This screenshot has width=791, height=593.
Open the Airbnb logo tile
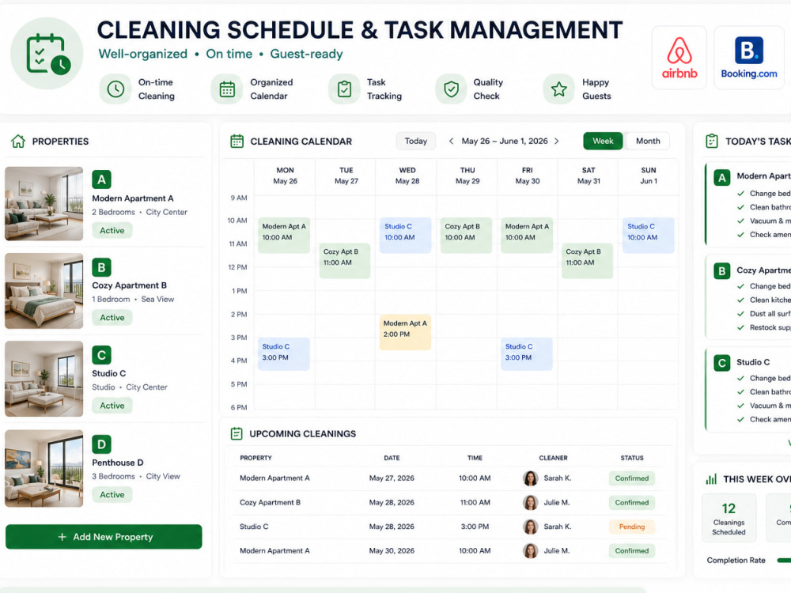[679, 58]
